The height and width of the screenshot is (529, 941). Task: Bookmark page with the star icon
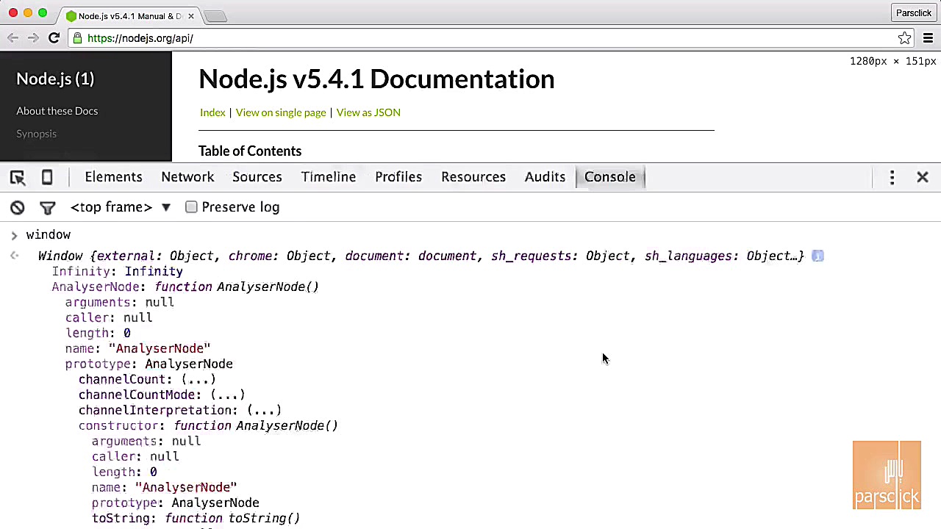904,38
